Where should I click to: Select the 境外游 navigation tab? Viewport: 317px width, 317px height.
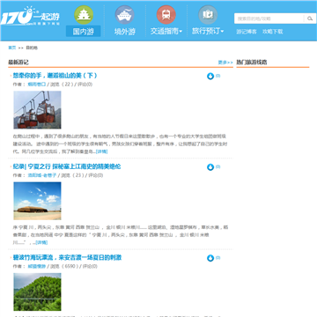(x=124, y=31)
